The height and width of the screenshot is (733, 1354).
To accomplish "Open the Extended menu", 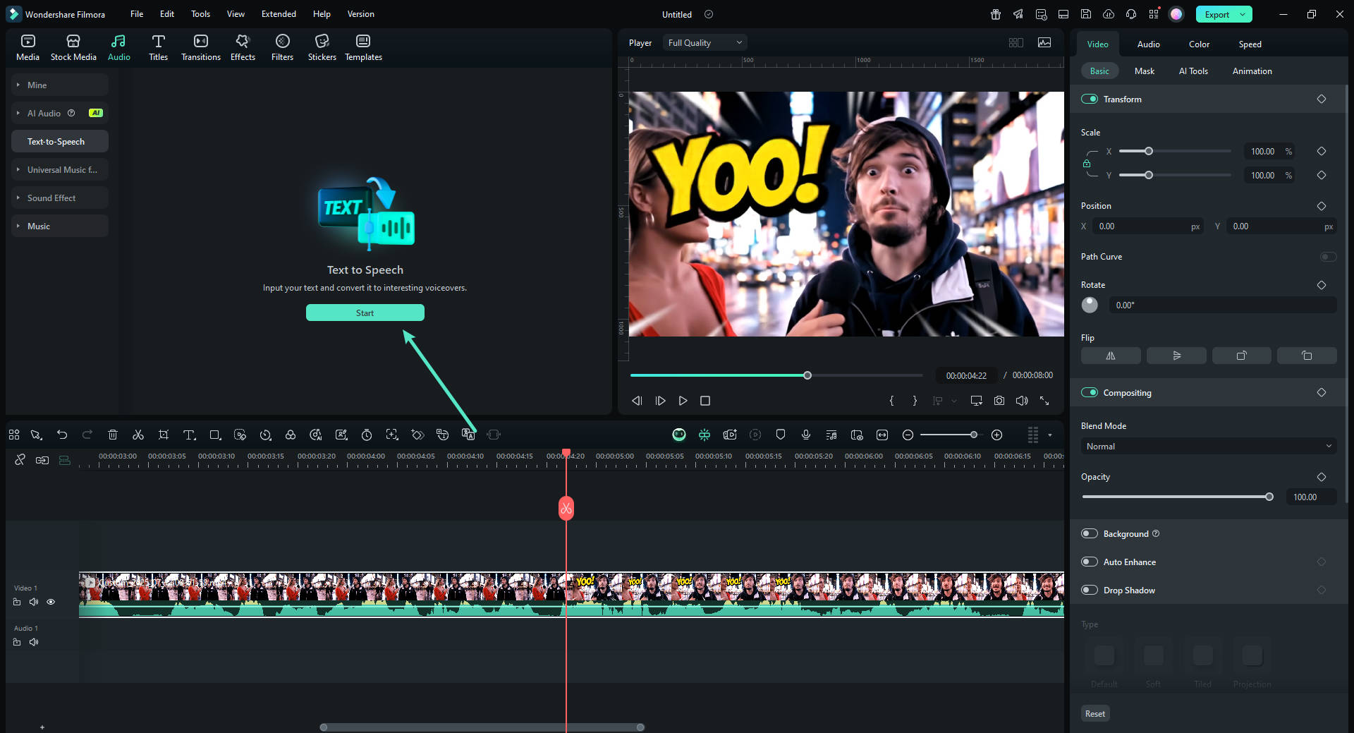I will [x=279, y=14].
